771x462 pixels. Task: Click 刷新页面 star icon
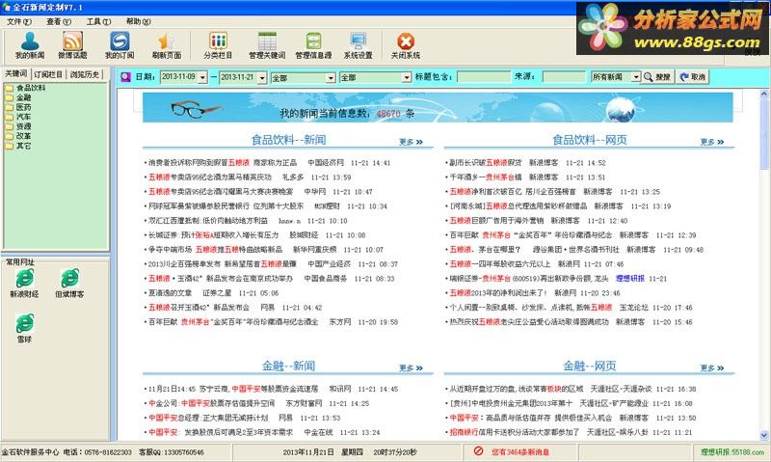[x=166, y=45]
